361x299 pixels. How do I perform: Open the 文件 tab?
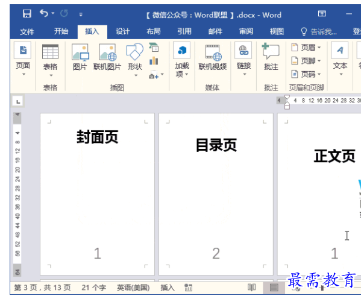[27, 31]
